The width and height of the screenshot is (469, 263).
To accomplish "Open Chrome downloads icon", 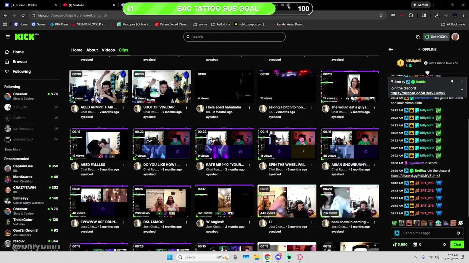I will coord(437,15).
